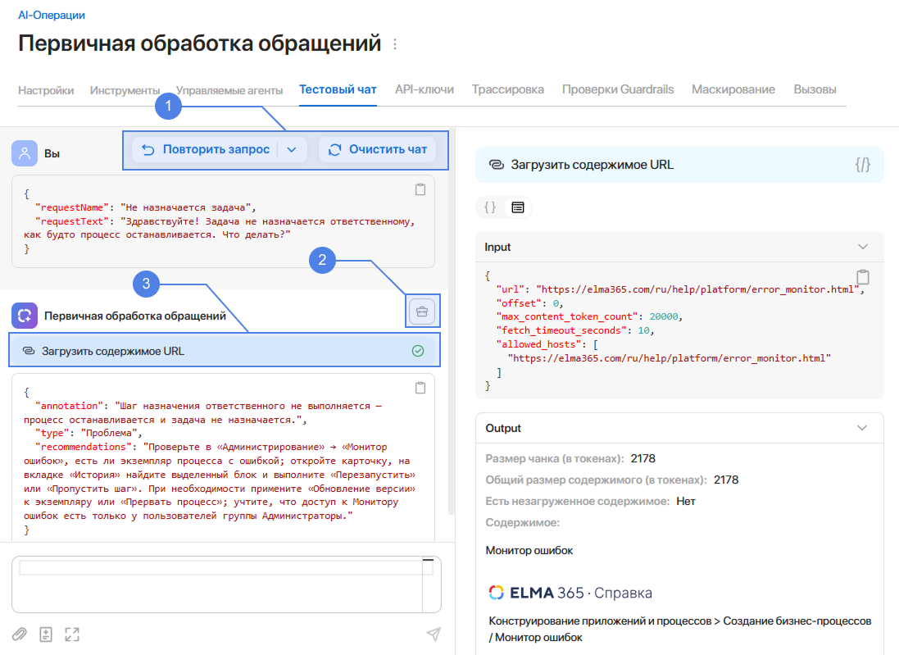Open the Загрузить содержимое URL tool call row
Image resolution: width=899 pixels, height=655 pixels.
coord(225,350)
